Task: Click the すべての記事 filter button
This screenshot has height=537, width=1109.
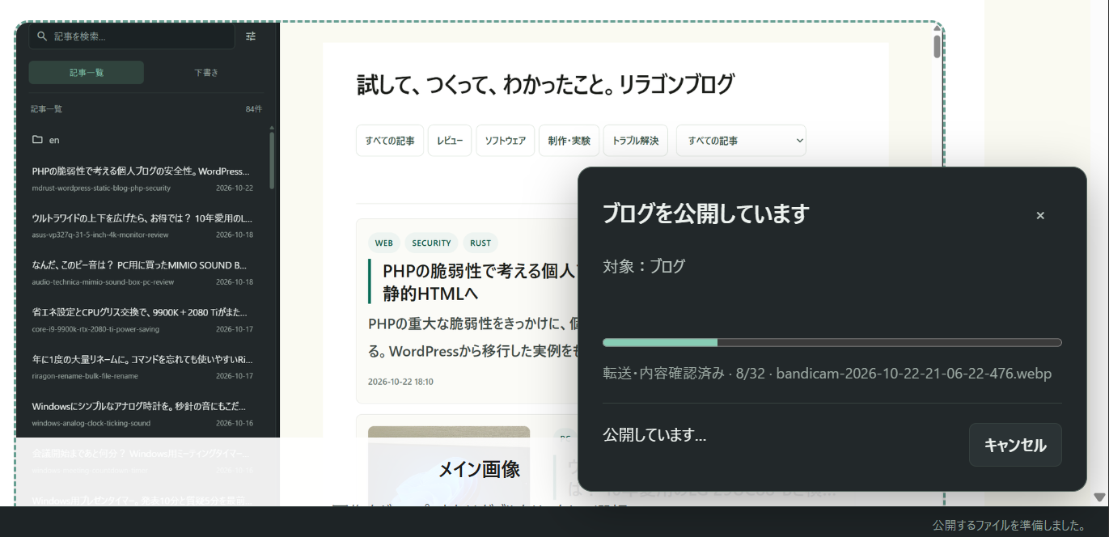Action: tap(390, 141)
